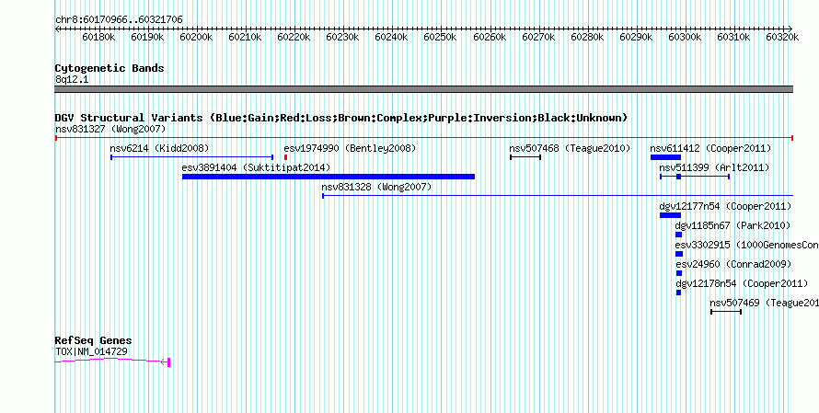
Task: Click the esv1974990 (Bentley2008) label
Action: (350, 148)
